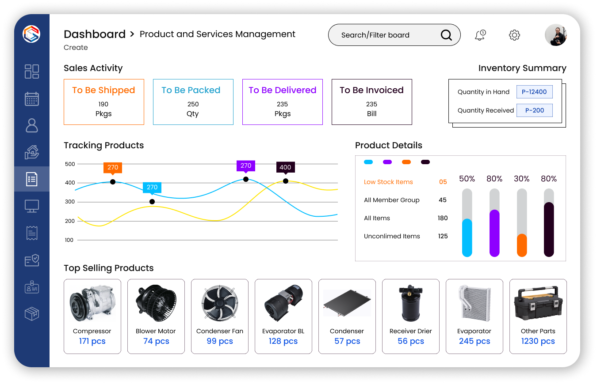Click the purple 80% progress bar
The width and height of the screenshot is (597, 384).
[x=494, y=223]
